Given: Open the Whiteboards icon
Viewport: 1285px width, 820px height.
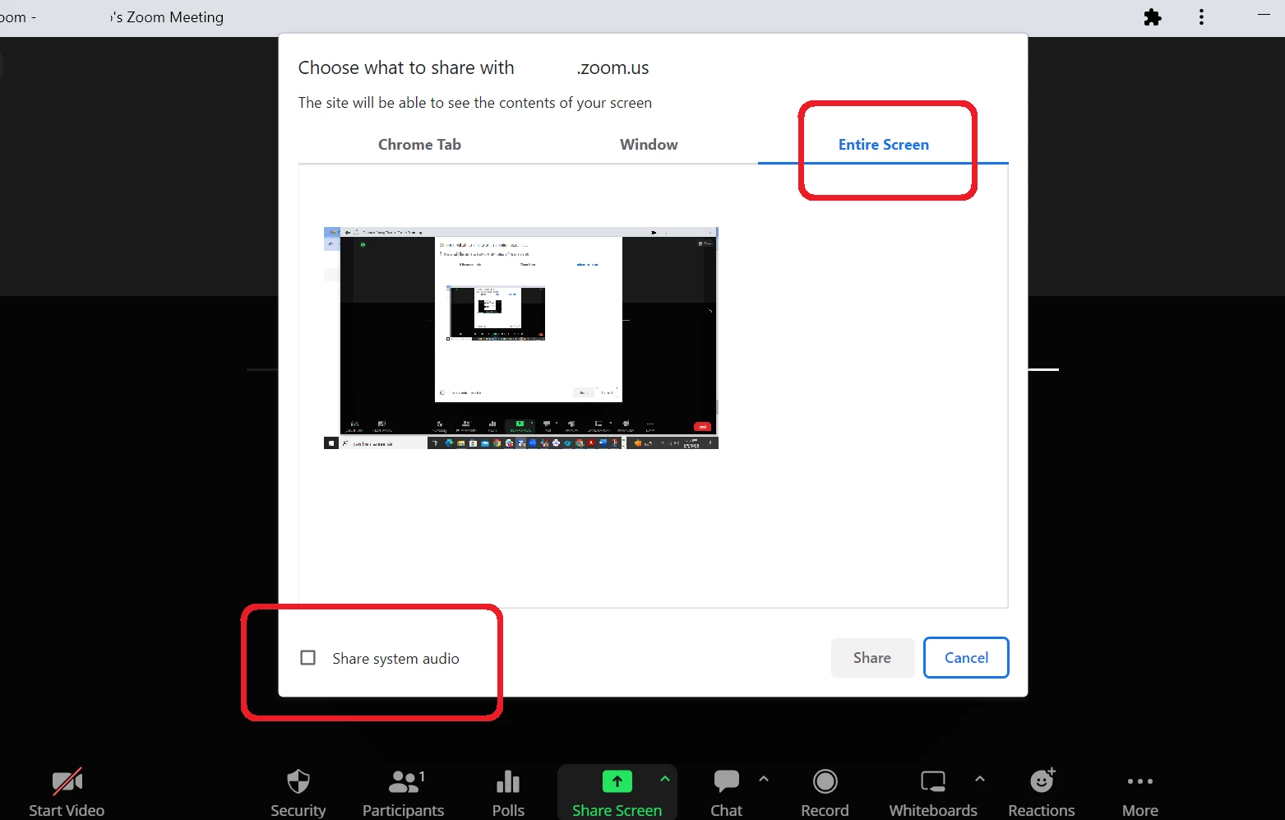Looking at the screenshot, I should coord(933,781).
